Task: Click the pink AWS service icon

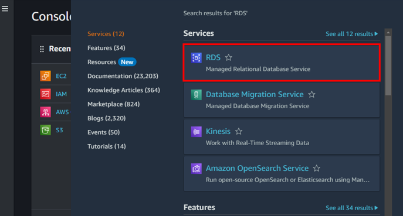Action: coord(46,112)
